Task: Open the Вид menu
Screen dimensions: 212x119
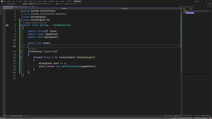Action: pos(13,1)
